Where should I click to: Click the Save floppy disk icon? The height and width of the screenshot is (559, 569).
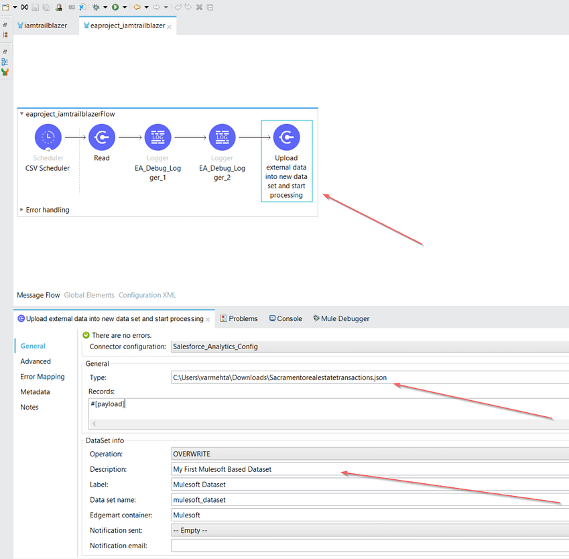click(x=36, y=7)
